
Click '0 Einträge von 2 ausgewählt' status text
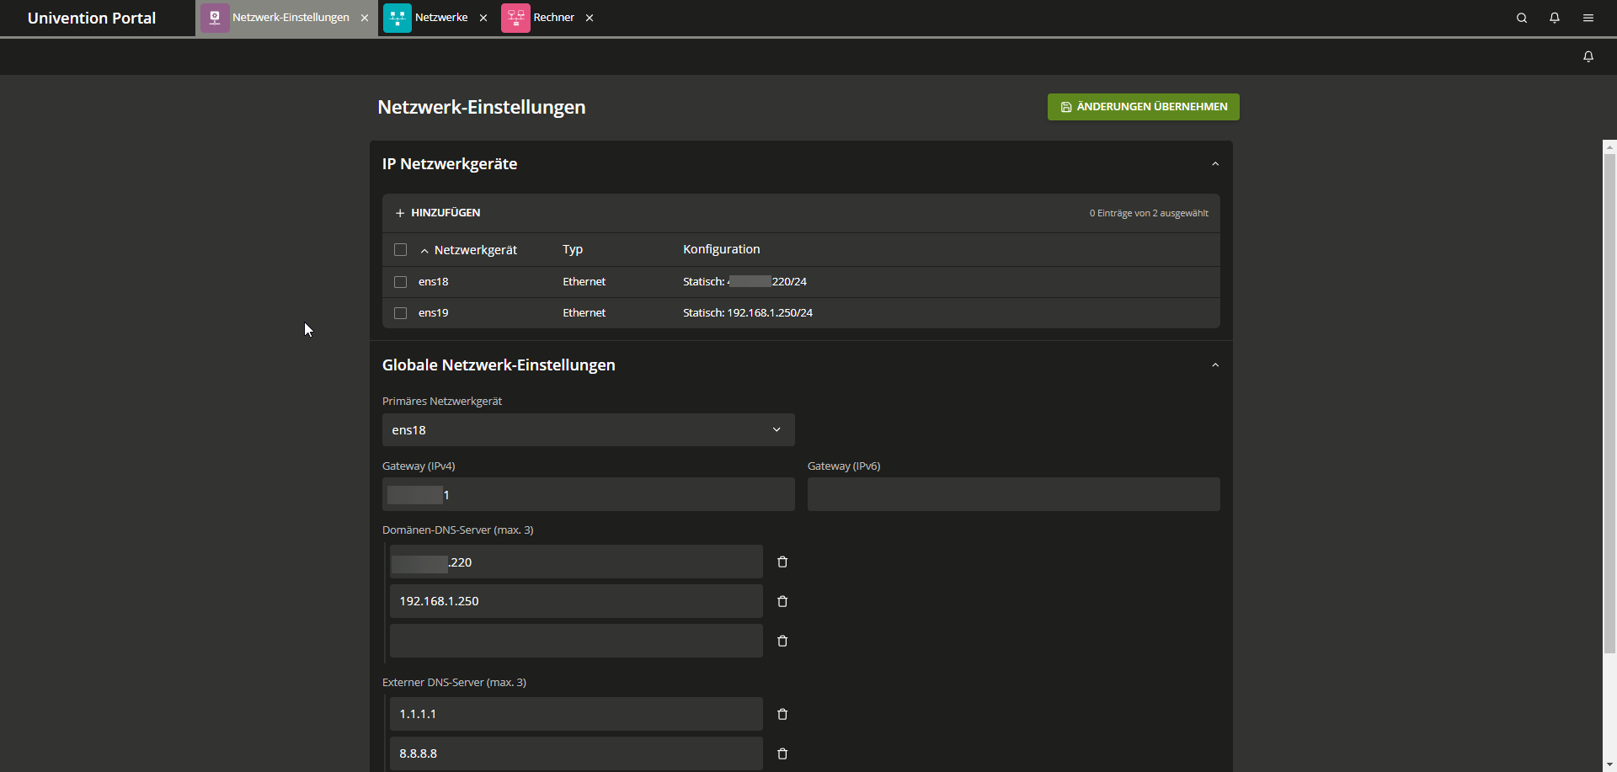click(1149, 213)
